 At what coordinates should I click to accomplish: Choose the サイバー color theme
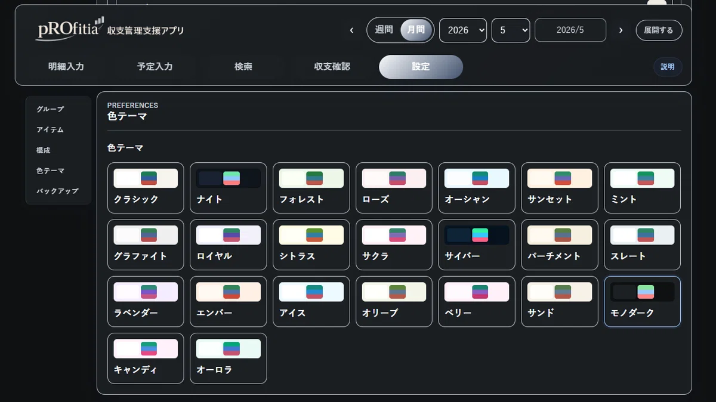coord(477,245)
